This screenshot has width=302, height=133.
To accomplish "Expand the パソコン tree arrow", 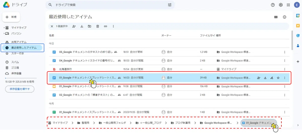I will click(4, 33).
